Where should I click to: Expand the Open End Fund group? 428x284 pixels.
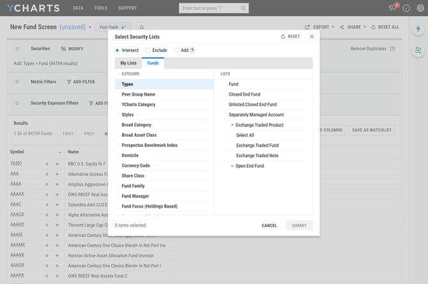[x=233, y=166]
